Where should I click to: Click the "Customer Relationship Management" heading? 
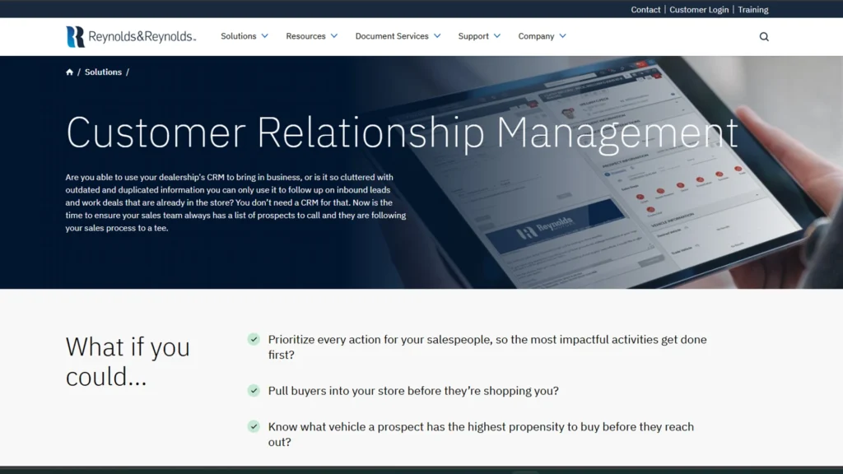point(402,132)
